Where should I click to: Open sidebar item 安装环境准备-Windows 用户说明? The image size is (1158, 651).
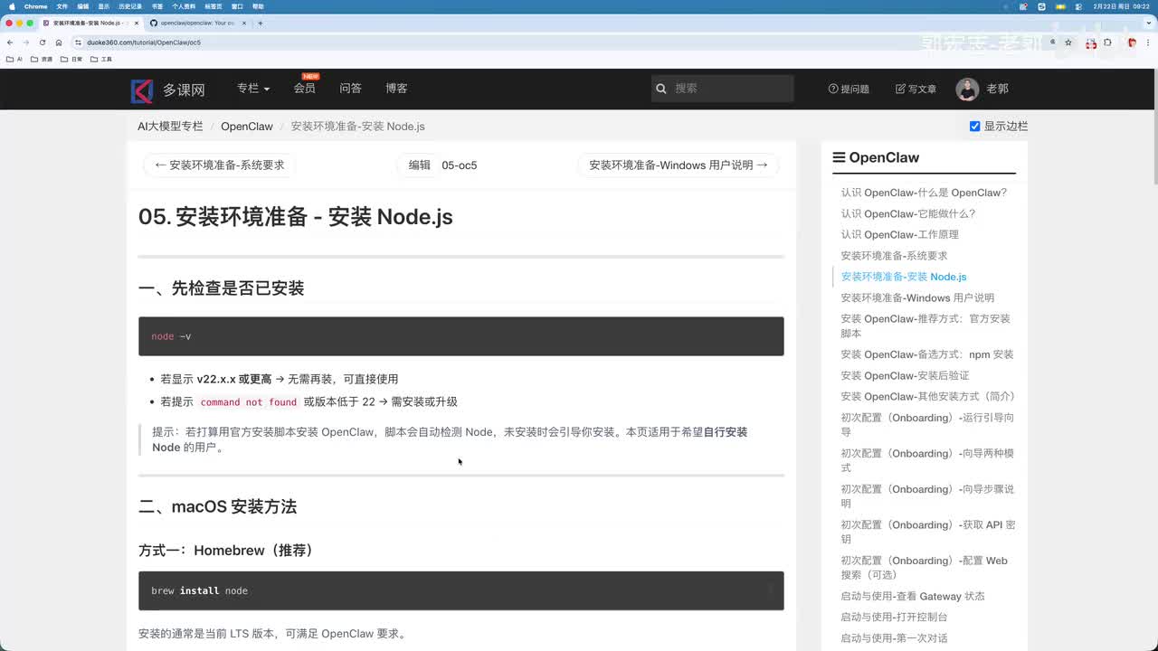(917, 297)
